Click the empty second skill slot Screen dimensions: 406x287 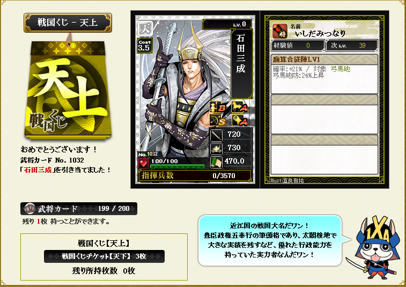(324, 114)
